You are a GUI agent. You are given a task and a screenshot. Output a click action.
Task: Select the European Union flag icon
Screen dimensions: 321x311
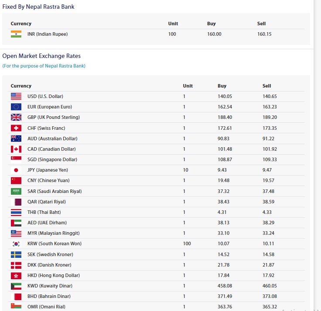point(16,107)
